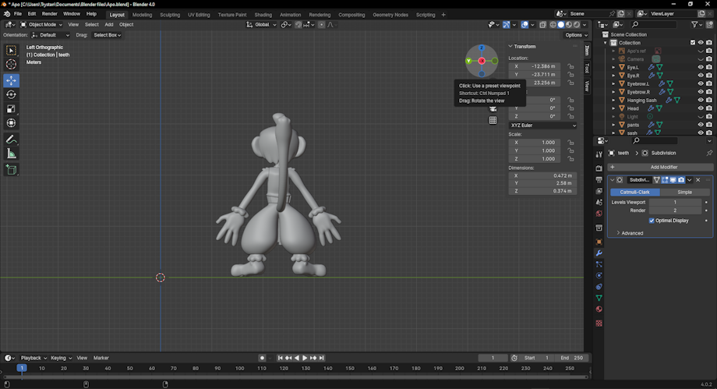Select the Select Box tool in toolbar
The image size is (717, 389).
pos(12,51)
